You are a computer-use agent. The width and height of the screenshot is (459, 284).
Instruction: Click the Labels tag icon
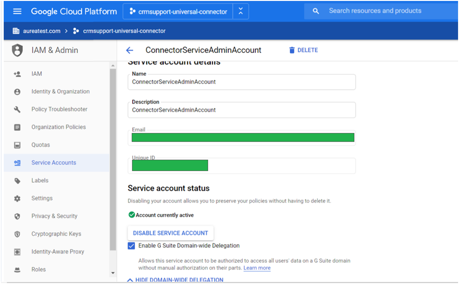17,181
